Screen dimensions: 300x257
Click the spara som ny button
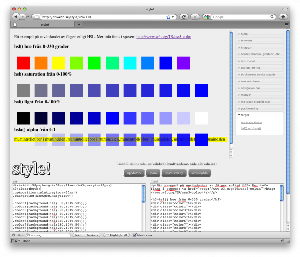tap(174, 173)
